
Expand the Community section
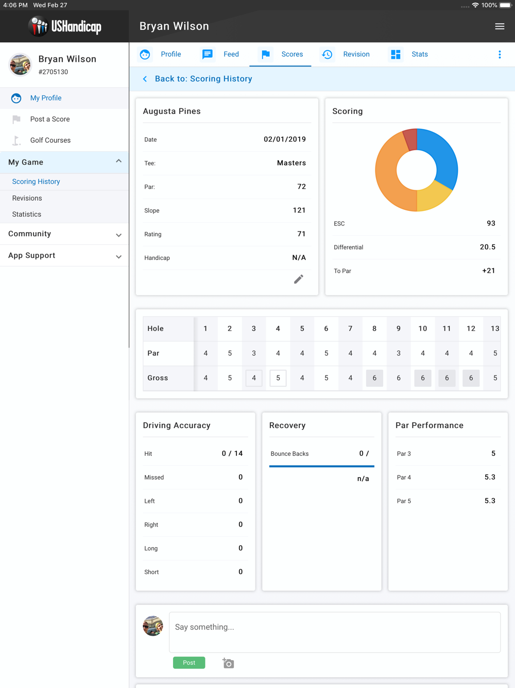coord(118,235)
